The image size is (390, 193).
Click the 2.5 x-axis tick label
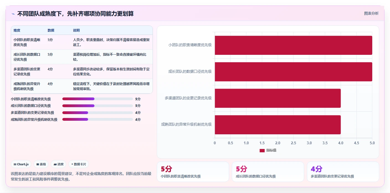tap(293, 143)
